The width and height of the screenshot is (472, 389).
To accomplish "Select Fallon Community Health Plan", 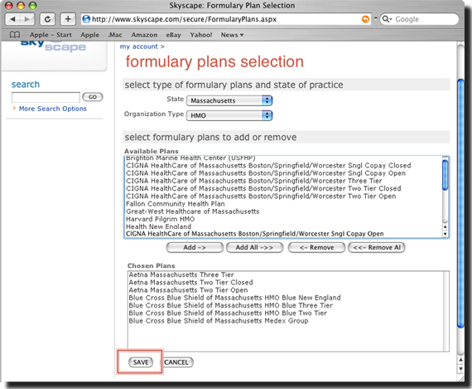I will tap(176, 204).
